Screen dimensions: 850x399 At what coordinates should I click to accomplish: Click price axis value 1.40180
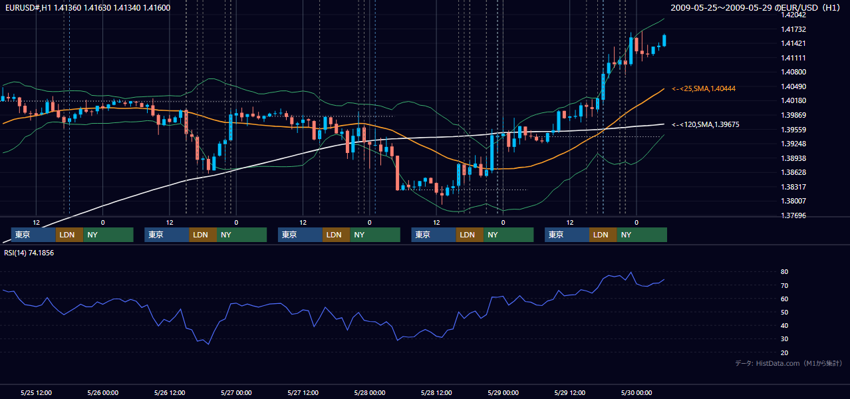point(793,101)
